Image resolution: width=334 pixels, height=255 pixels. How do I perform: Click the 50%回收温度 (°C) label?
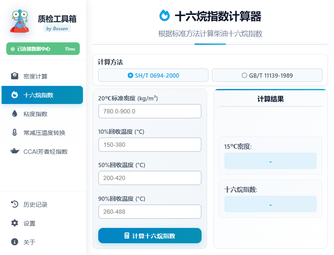click(122, 165)
